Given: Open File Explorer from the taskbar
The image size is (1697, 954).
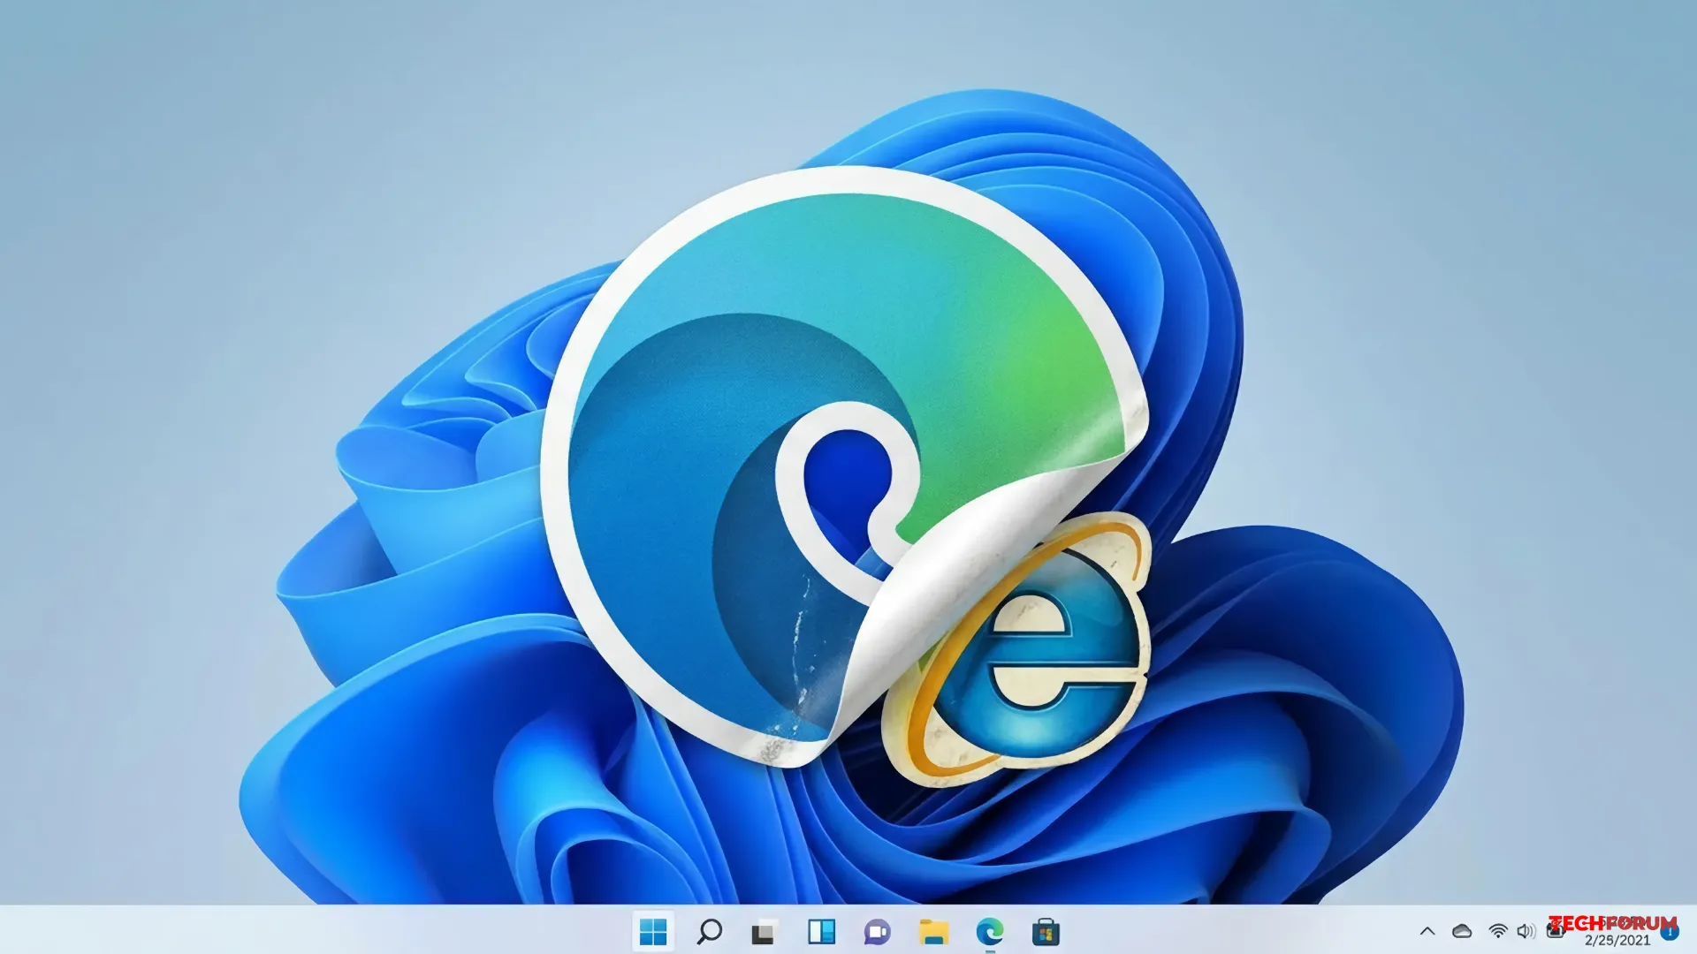Looking at the screenshot, I should pyautogui.click(x=933, y=932).
